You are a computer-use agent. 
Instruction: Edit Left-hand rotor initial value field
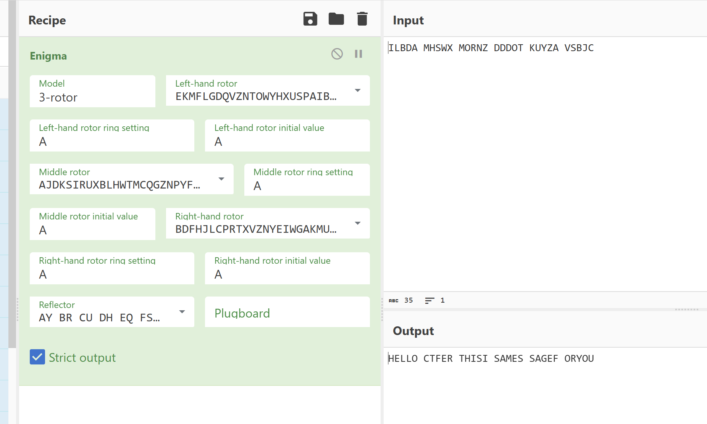(x=287, y=135)
